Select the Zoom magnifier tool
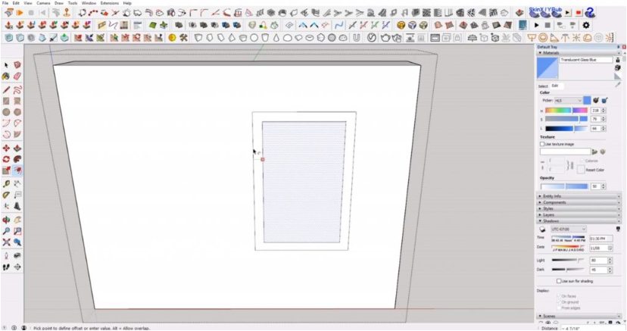 [6, 231]
